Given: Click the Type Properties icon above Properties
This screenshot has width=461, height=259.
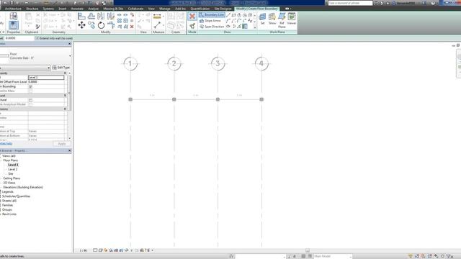Looking at the screenshot, I should click(x=13, y=16).
